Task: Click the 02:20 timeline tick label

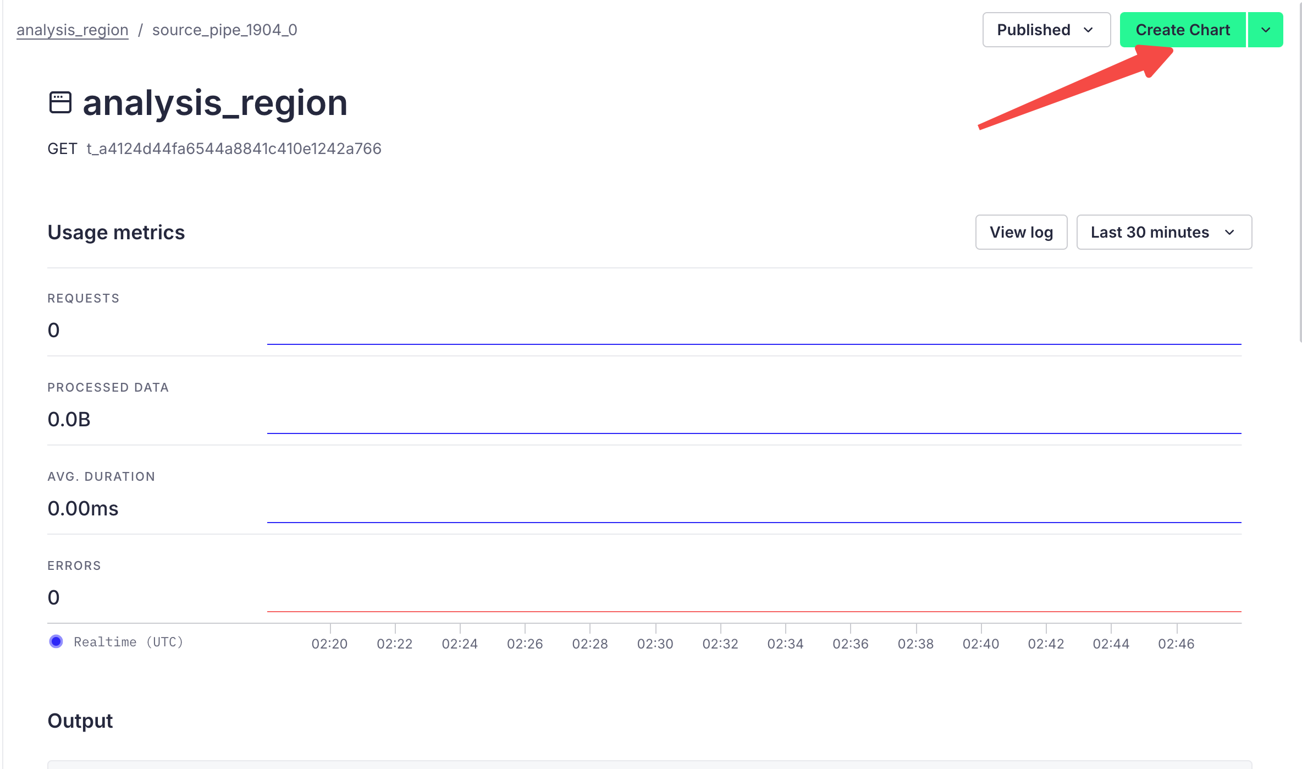Action: pyautogui.click(x=329, y=644)
